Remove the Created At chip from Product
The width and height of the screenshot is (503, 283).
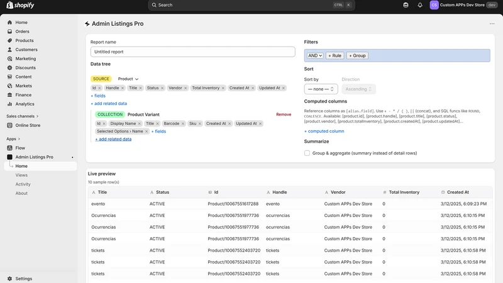253,88
